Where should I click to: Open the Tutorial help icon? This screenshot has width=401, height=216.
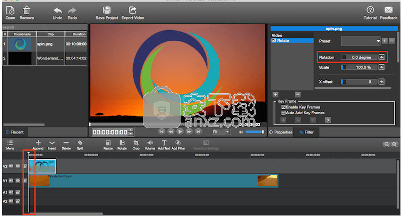pyautogui.click(x=370, y=10)
